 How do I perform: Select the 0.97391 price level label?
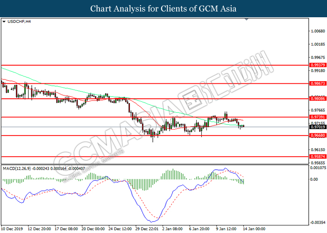317,117
